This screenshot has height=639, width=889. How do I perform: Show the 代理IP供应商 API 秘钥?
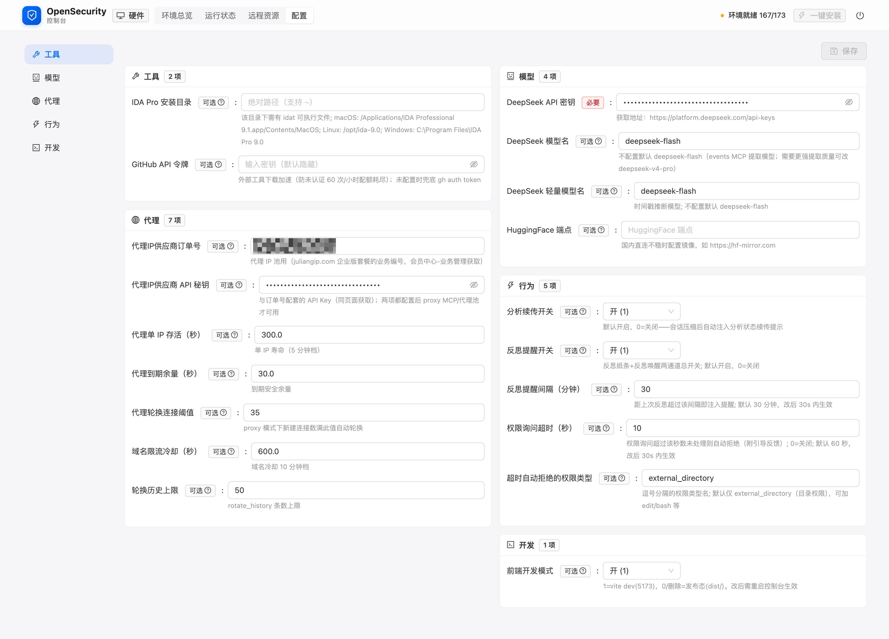pos(474,285)
